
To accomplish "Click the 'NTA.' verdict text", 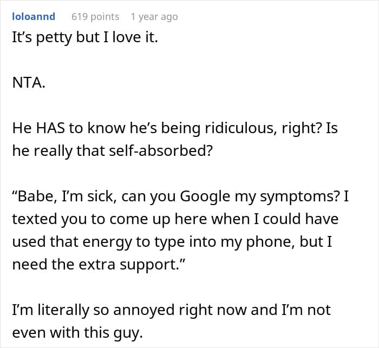I will point(29,84).
